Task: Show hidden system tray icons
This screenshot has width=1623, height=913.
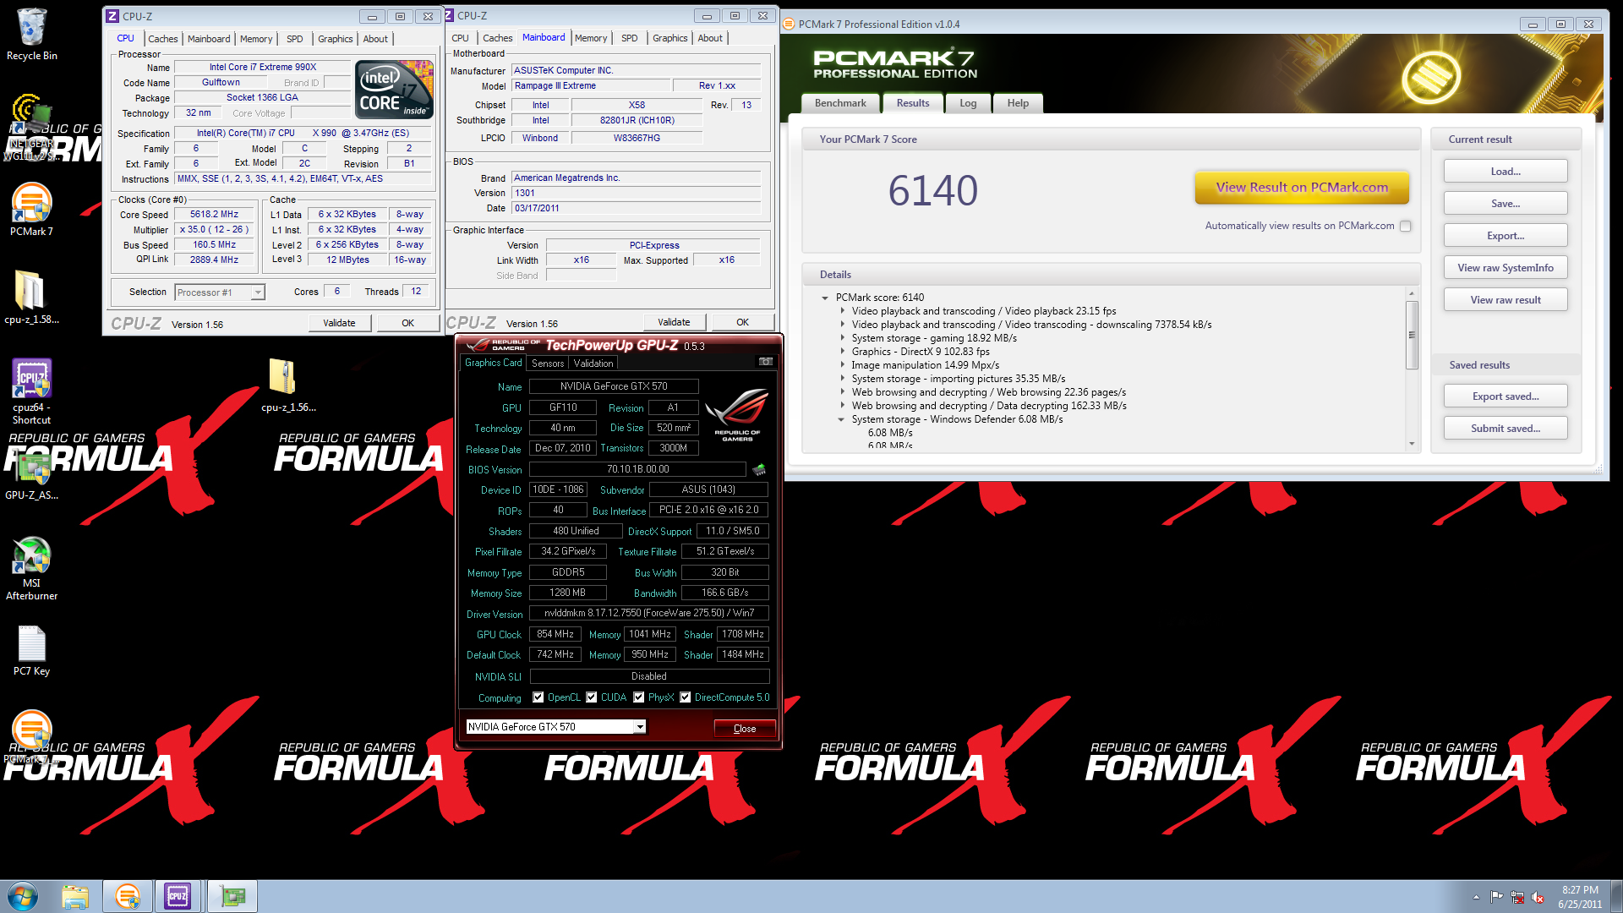Action: tap(1476, 897)
